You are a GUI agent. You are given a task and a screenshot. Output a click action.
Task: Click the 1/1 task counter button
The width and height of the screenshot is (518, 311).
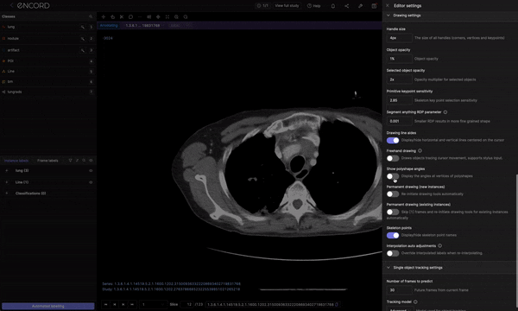[262, 6]
